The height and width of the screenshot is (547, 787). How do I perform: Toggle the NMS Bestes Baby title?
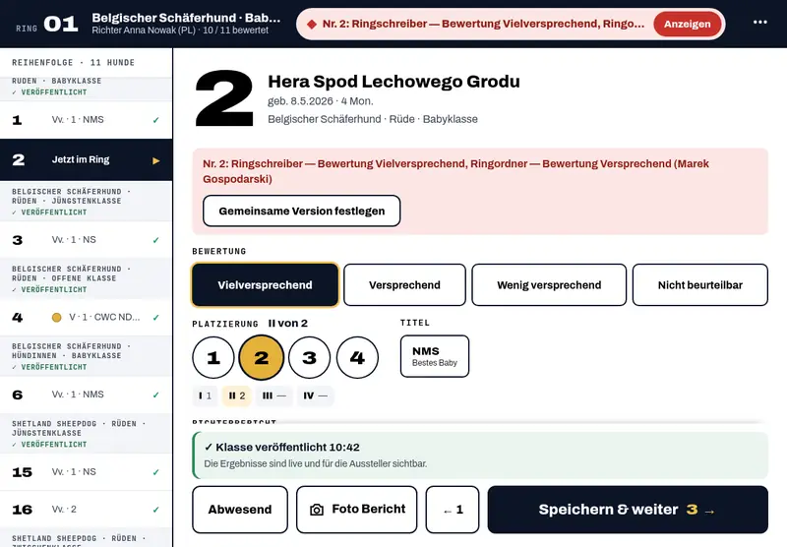(x=435, y=356)
